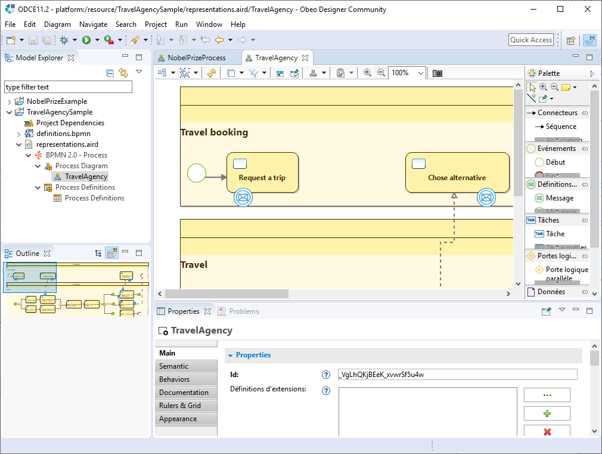The height and width of the screenshot is (454, 602).
Task: Refresh the diagram with the orange arrows icon
Action: pos(211,73)
